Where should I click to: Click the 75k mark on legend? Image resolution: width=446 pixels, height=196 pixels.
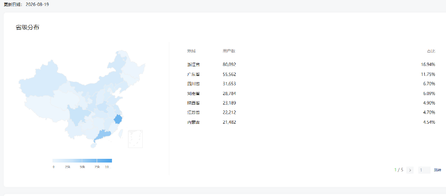[97, 167]
